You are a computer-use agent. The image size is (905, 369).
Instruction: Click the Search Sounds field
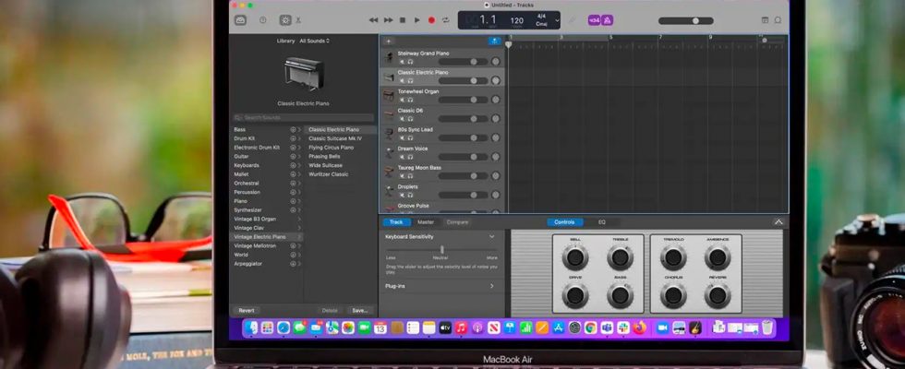click(304, 118)
